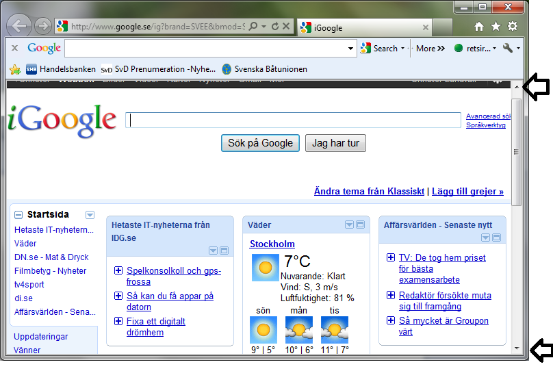The image size is (553, 371).
Task: Open the Lägg till grejer link
Action: [x=467, y=191]
